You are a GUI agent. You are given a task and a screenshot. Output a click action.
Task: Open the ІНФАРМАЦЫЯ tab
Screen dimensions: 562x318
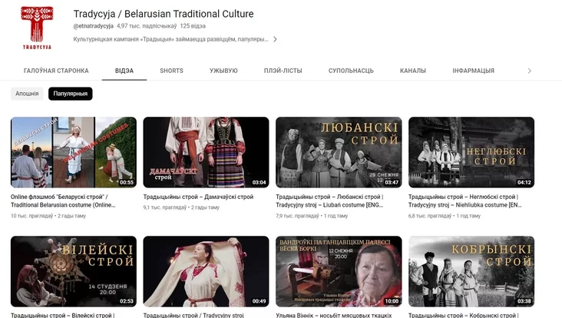(x=473, y=71)
